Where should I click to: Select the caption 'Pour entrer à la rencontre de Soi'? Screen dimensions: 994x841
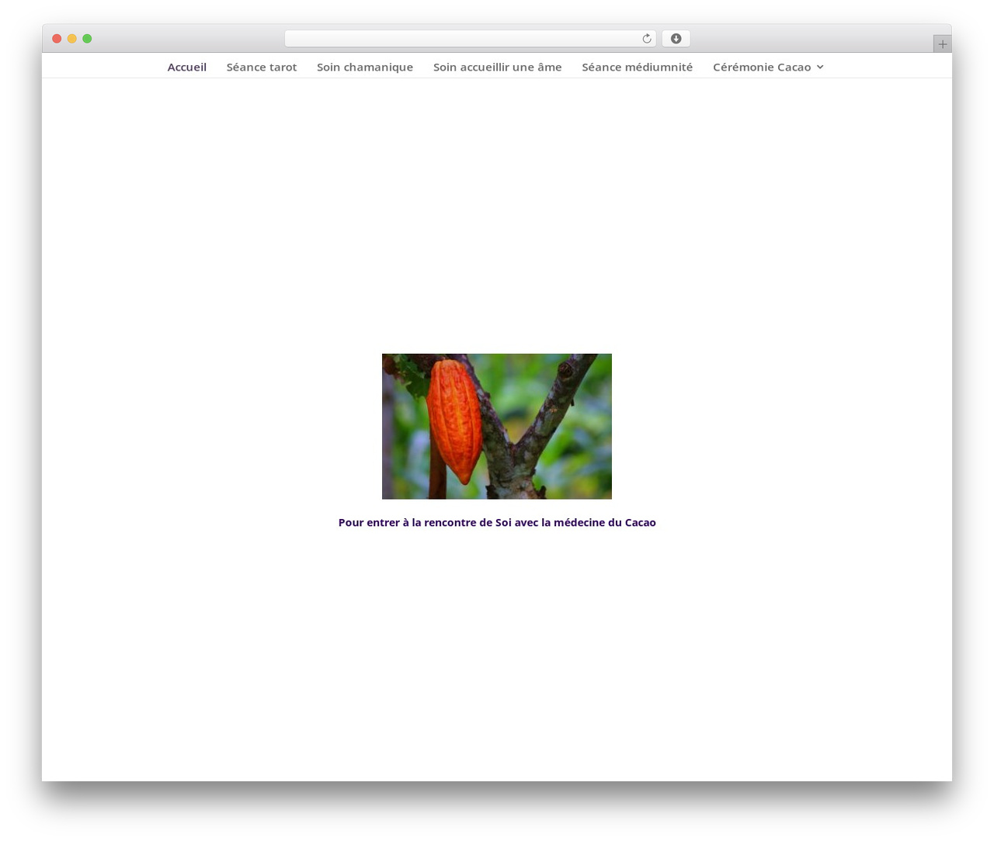pyautogui.click(x=425, y=523)
